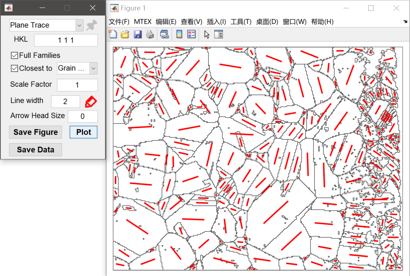Open the 查看(V) menu
The width and height of the screenshot is (410, 276).
(192, 22)
